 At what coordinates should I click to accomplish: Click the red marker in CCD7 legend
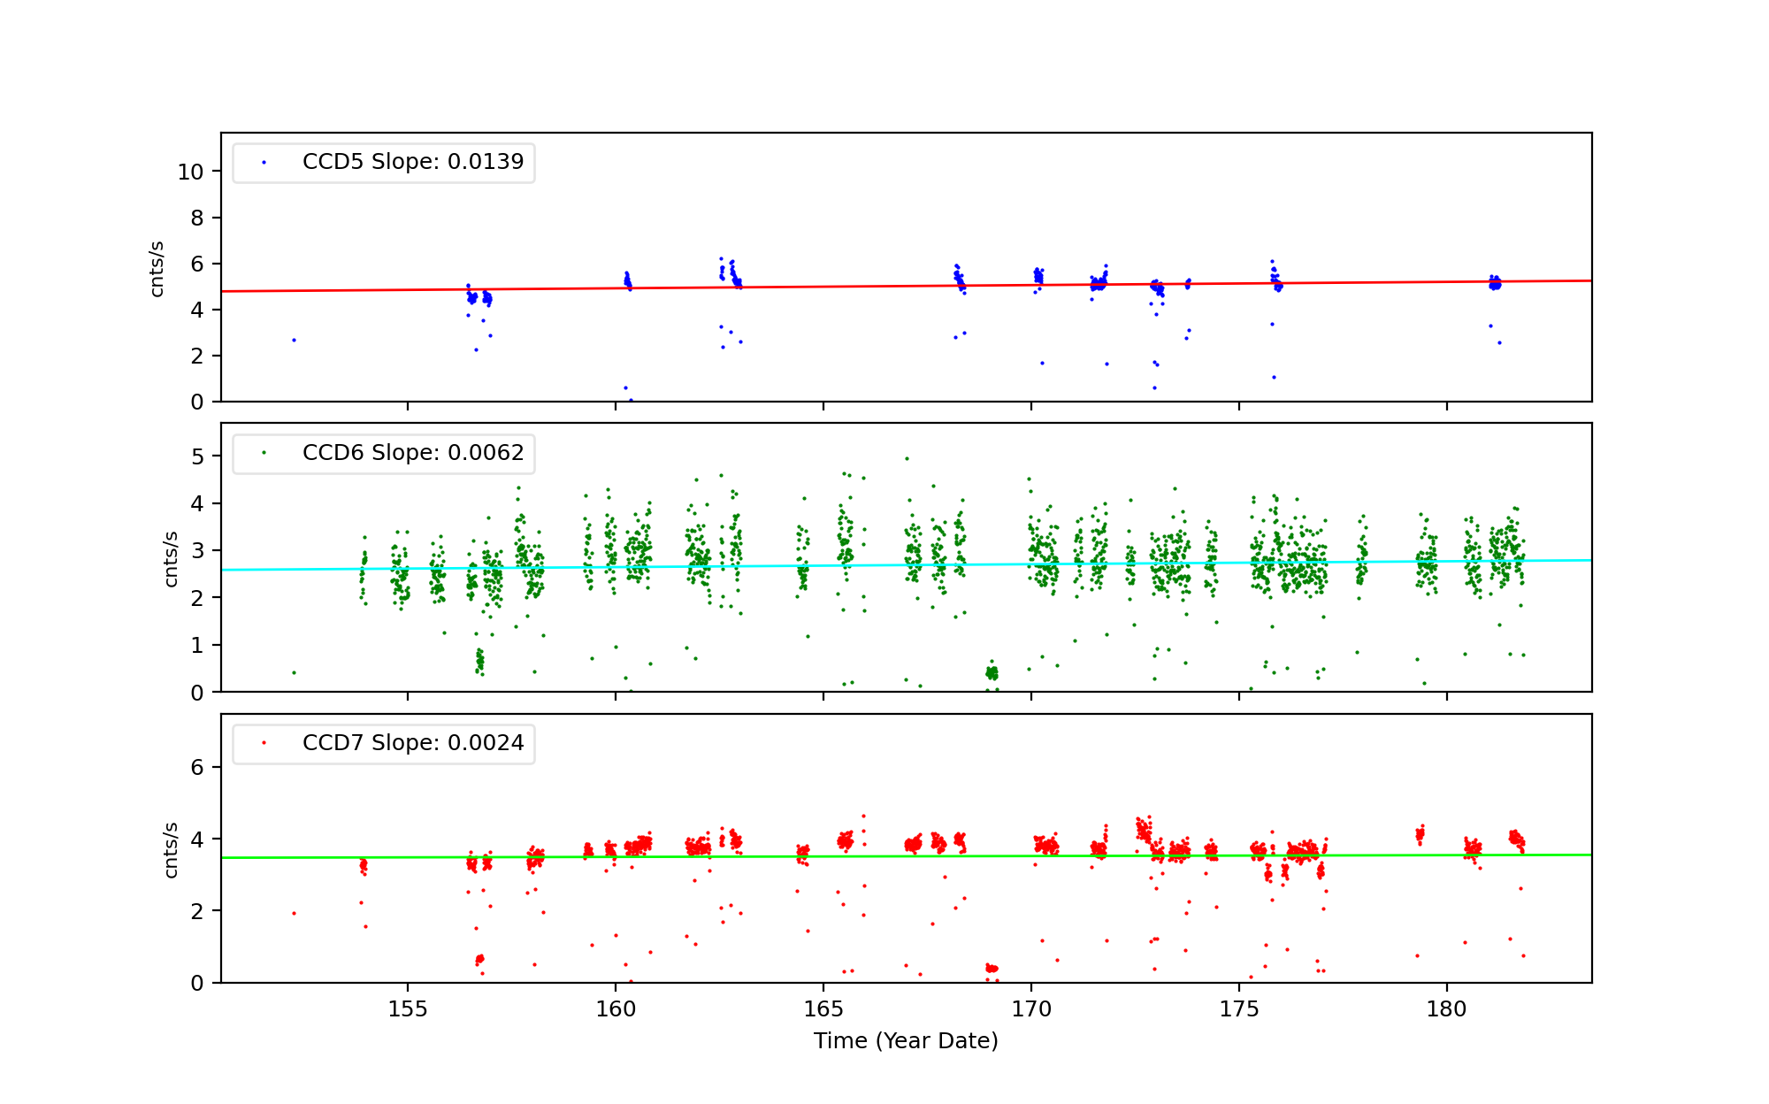pyautogui.click(x=264, y=743)
